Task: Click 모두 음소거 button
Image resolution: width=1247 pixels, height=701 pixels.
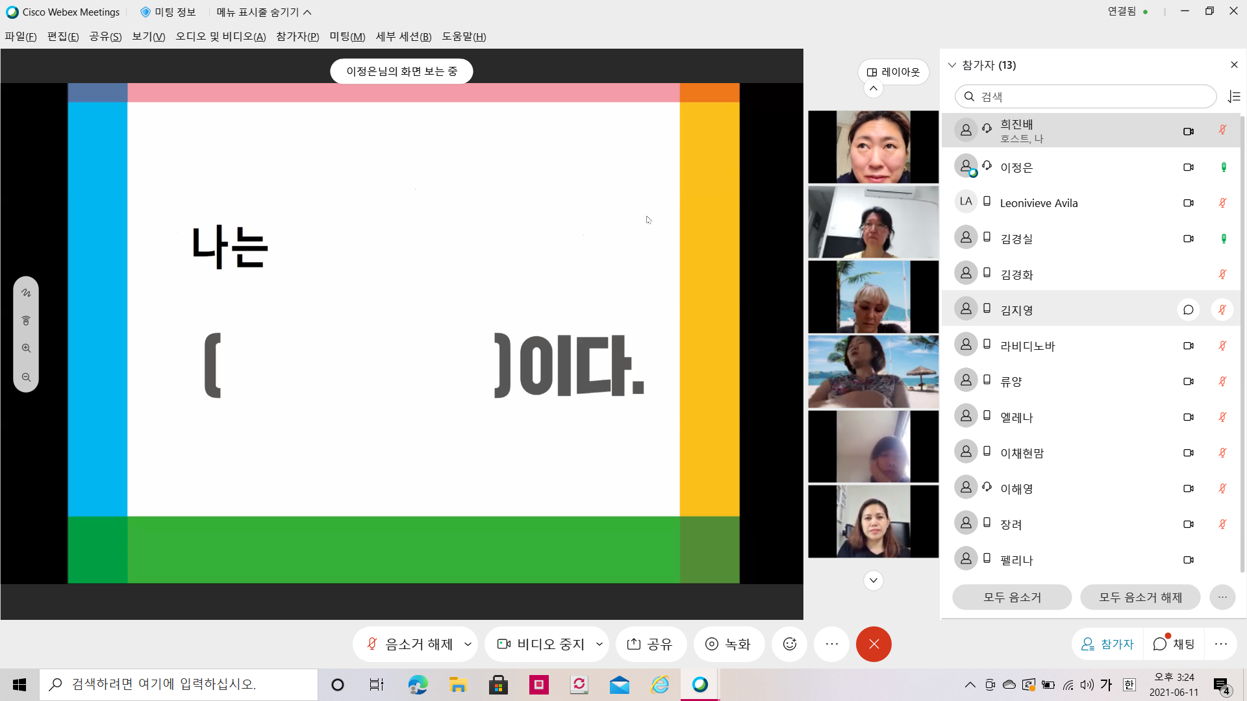Action: coord(1011,596)
